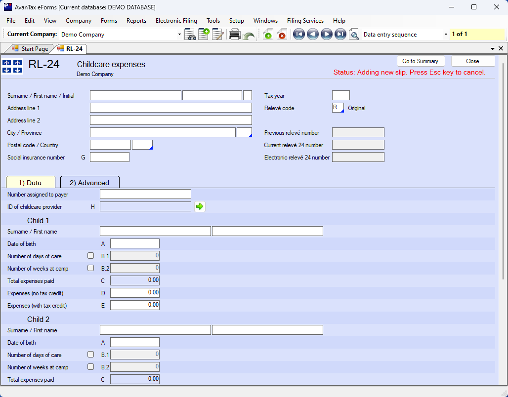Enable Child 1 weeks at camp checkbox
Viewport: 508px width, 397px height.
coord(90,268)
